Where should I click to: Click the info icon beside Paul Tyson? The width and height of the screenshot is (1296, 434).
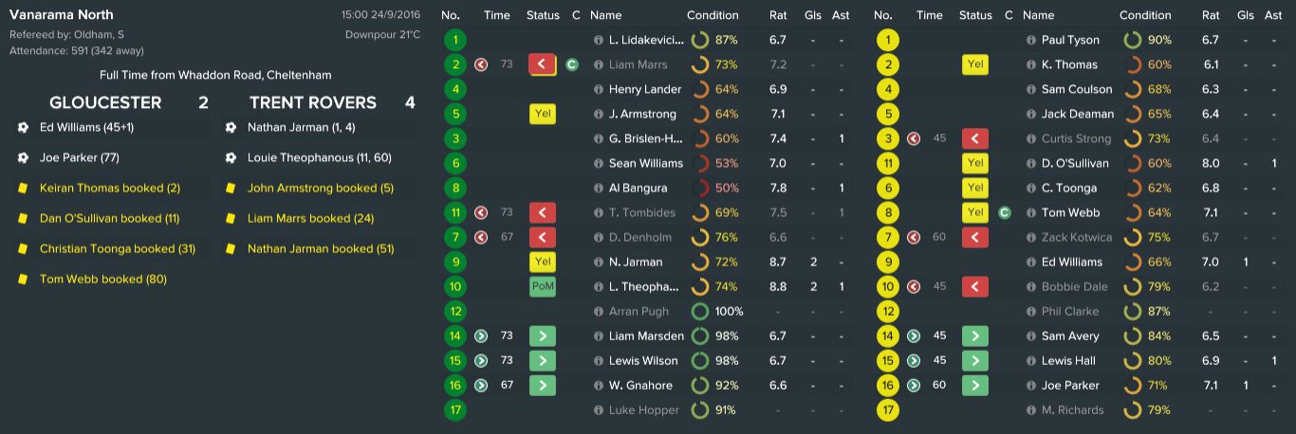pos(1031,40)
